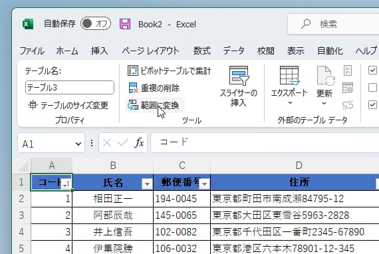Open the ページ レイアウト tab
Image resolution: width=379 pixels, height=254 pixels.
pos(150,51)
